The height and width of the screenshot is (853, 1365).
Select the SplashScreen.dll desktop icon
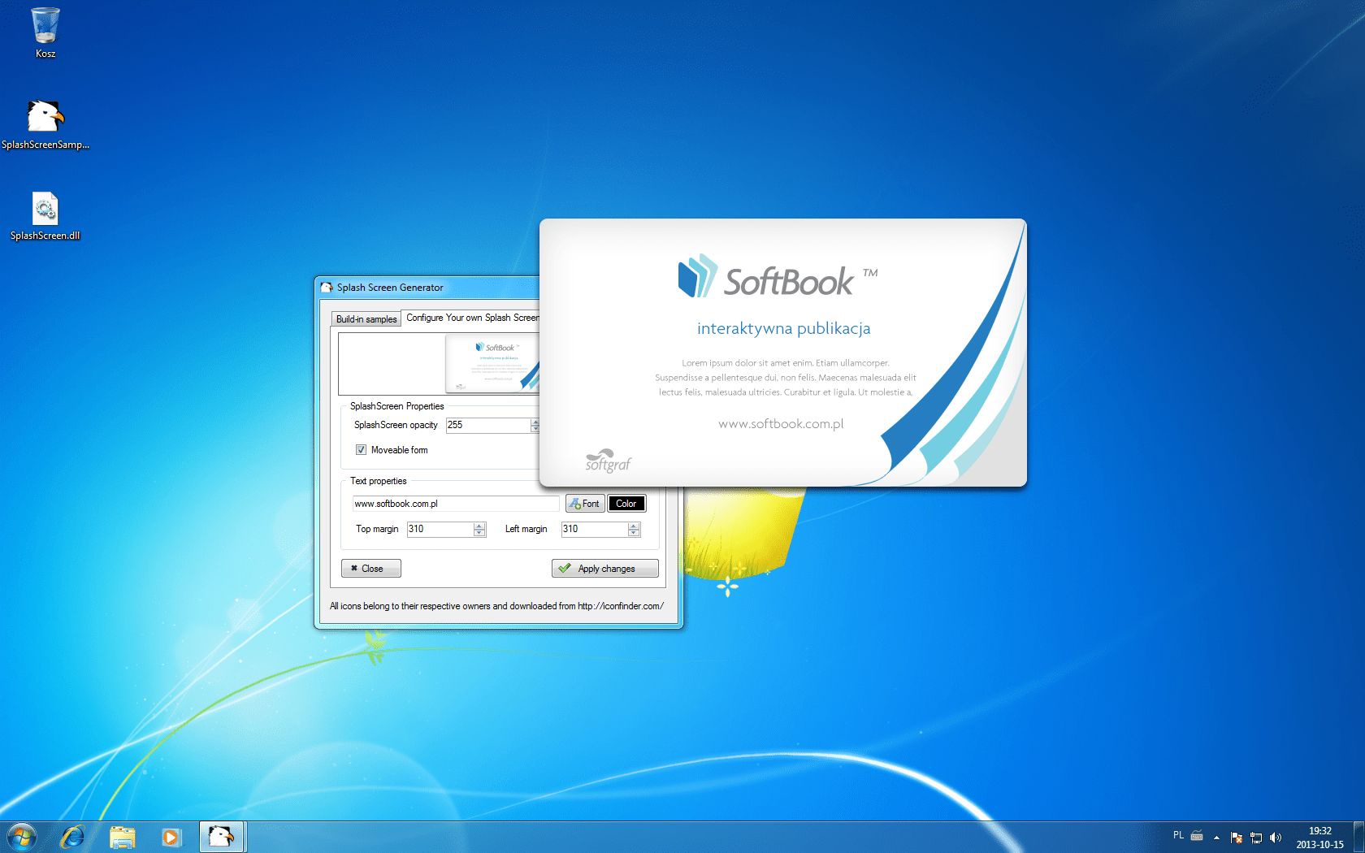pyautogui.click(x=45, y=210)
